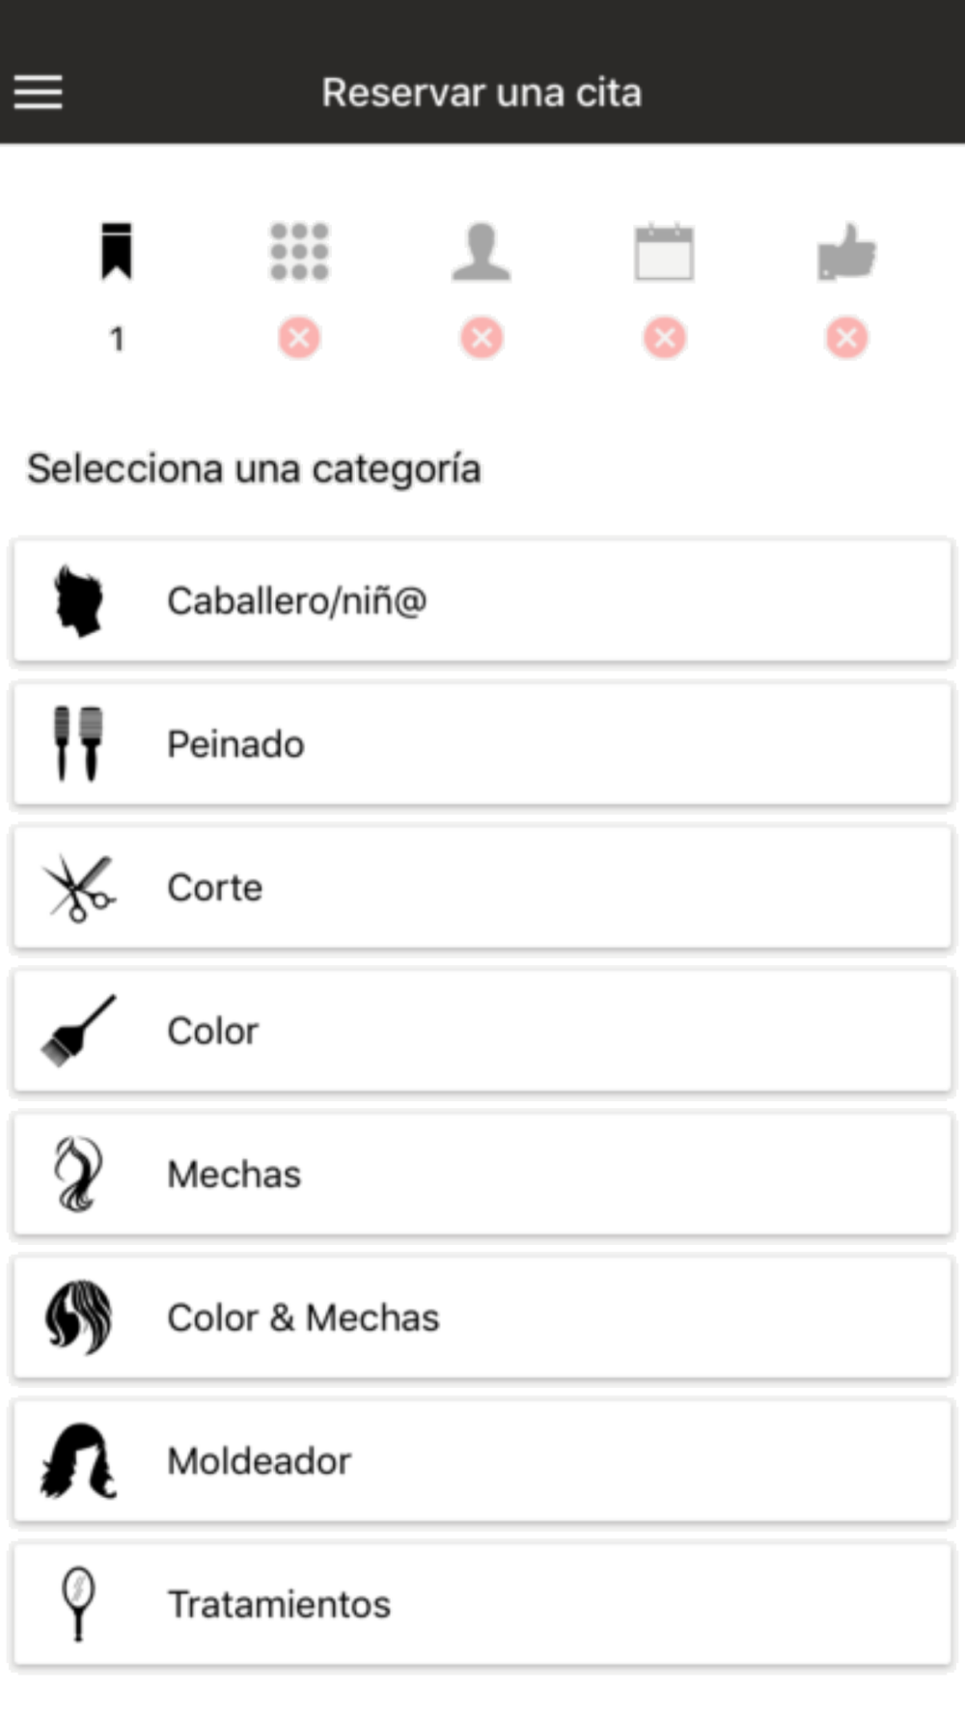This screenshot has height=1716, width=965.
Task: Tap the services grid step icon
Action: pyautogui.click(x=299, y=252)
